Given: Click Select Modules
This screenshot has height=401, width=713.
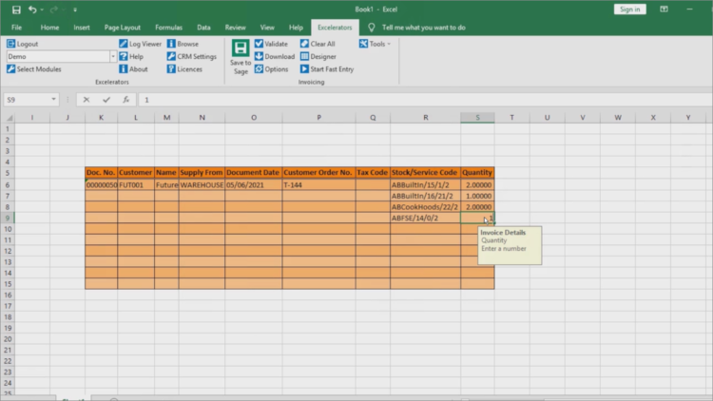Looking at the screenshot, I should coord(34,69).
